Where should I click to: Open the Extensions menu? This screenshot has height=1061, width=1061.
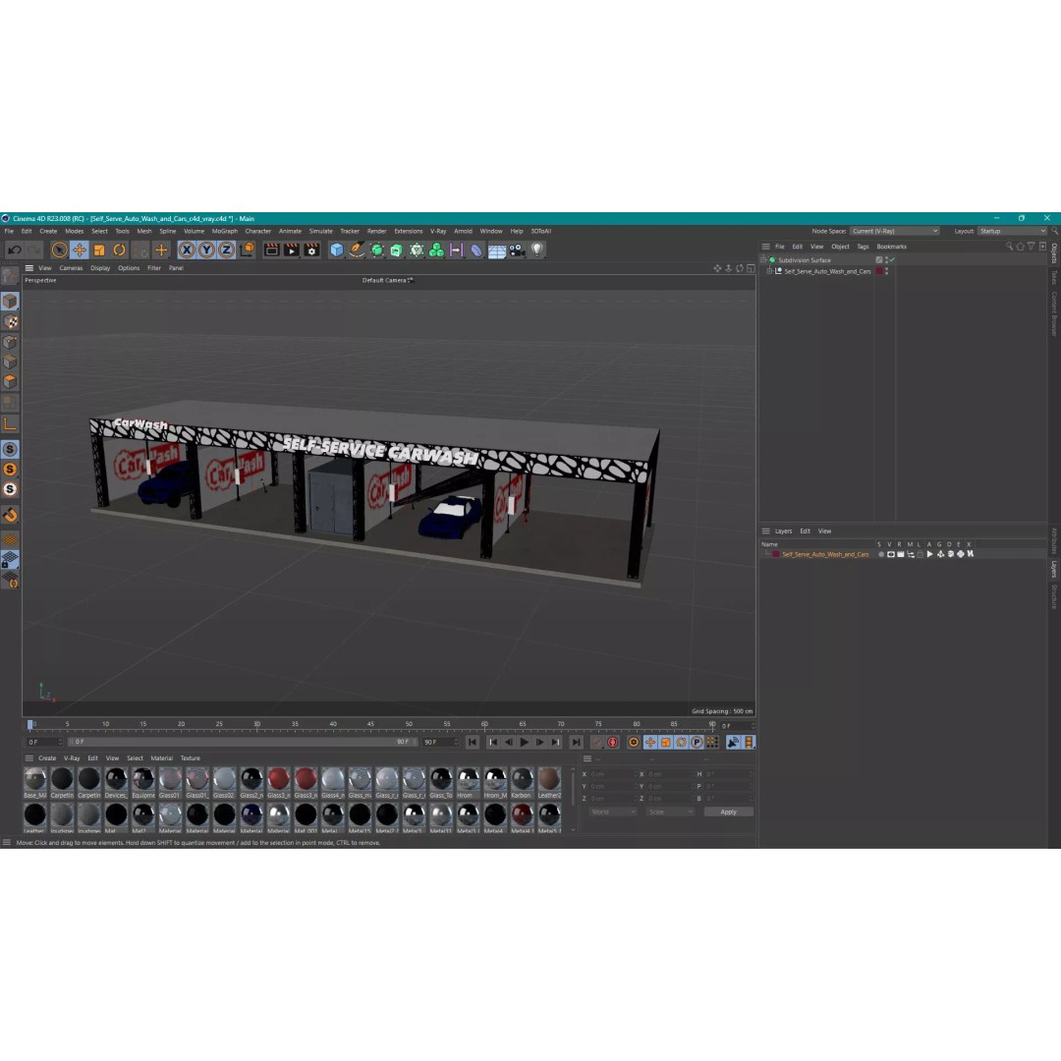coord(408,232)
